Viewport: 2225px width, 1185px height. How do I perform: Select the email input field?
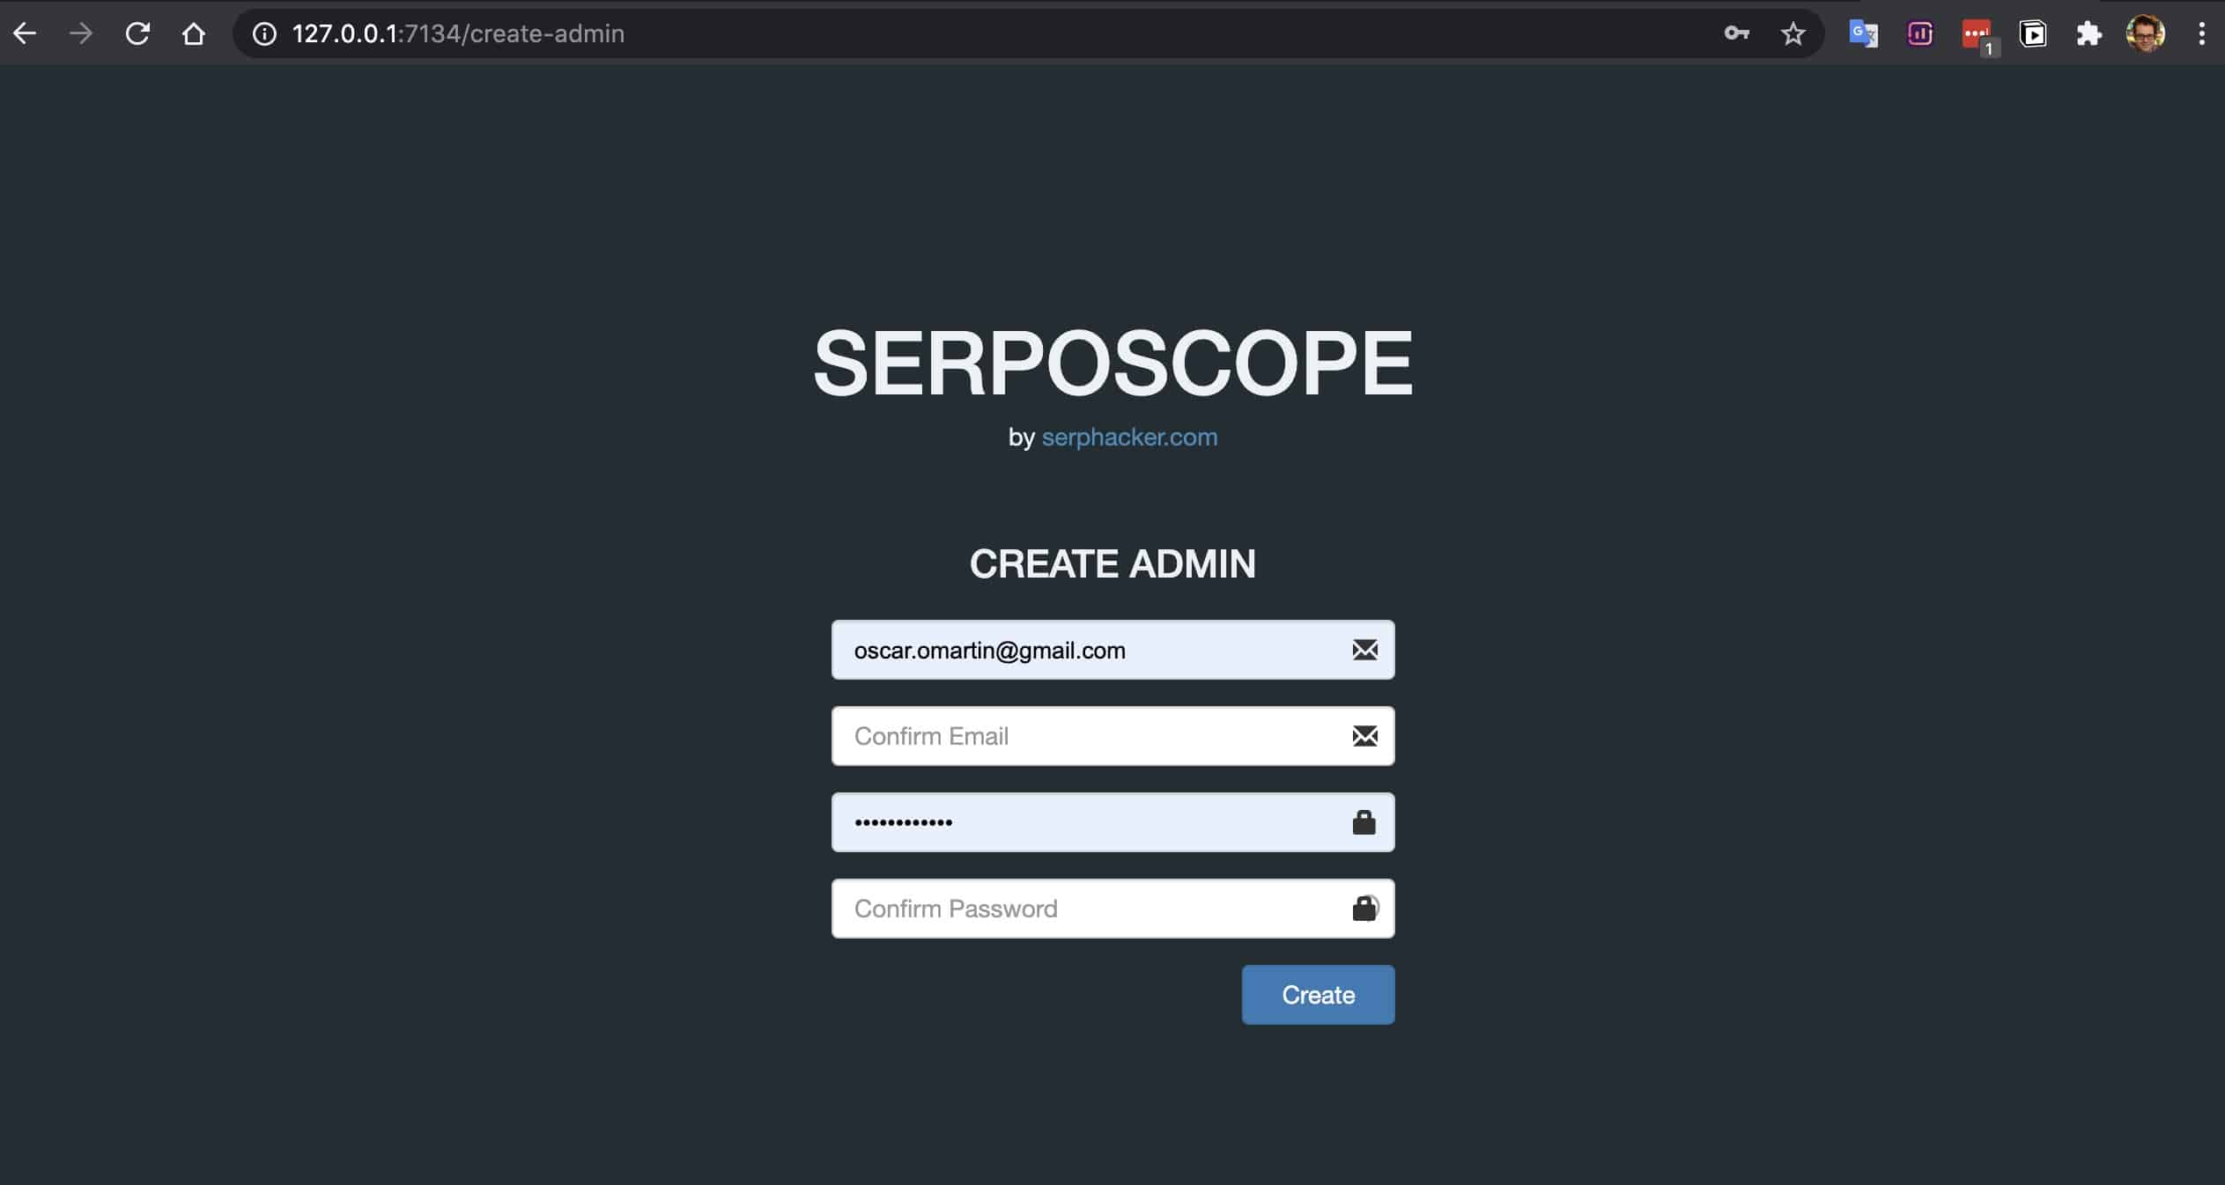[x=1111, y=650]
